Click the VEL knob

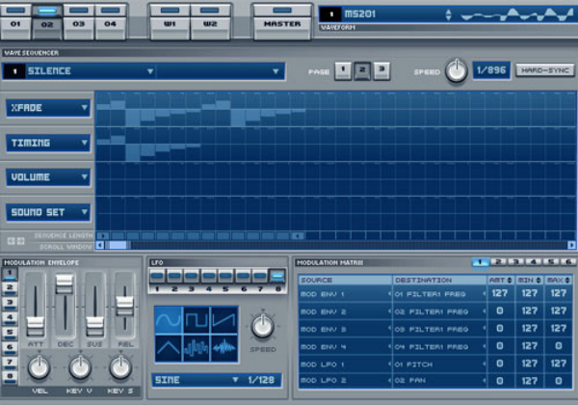[39, 367]
